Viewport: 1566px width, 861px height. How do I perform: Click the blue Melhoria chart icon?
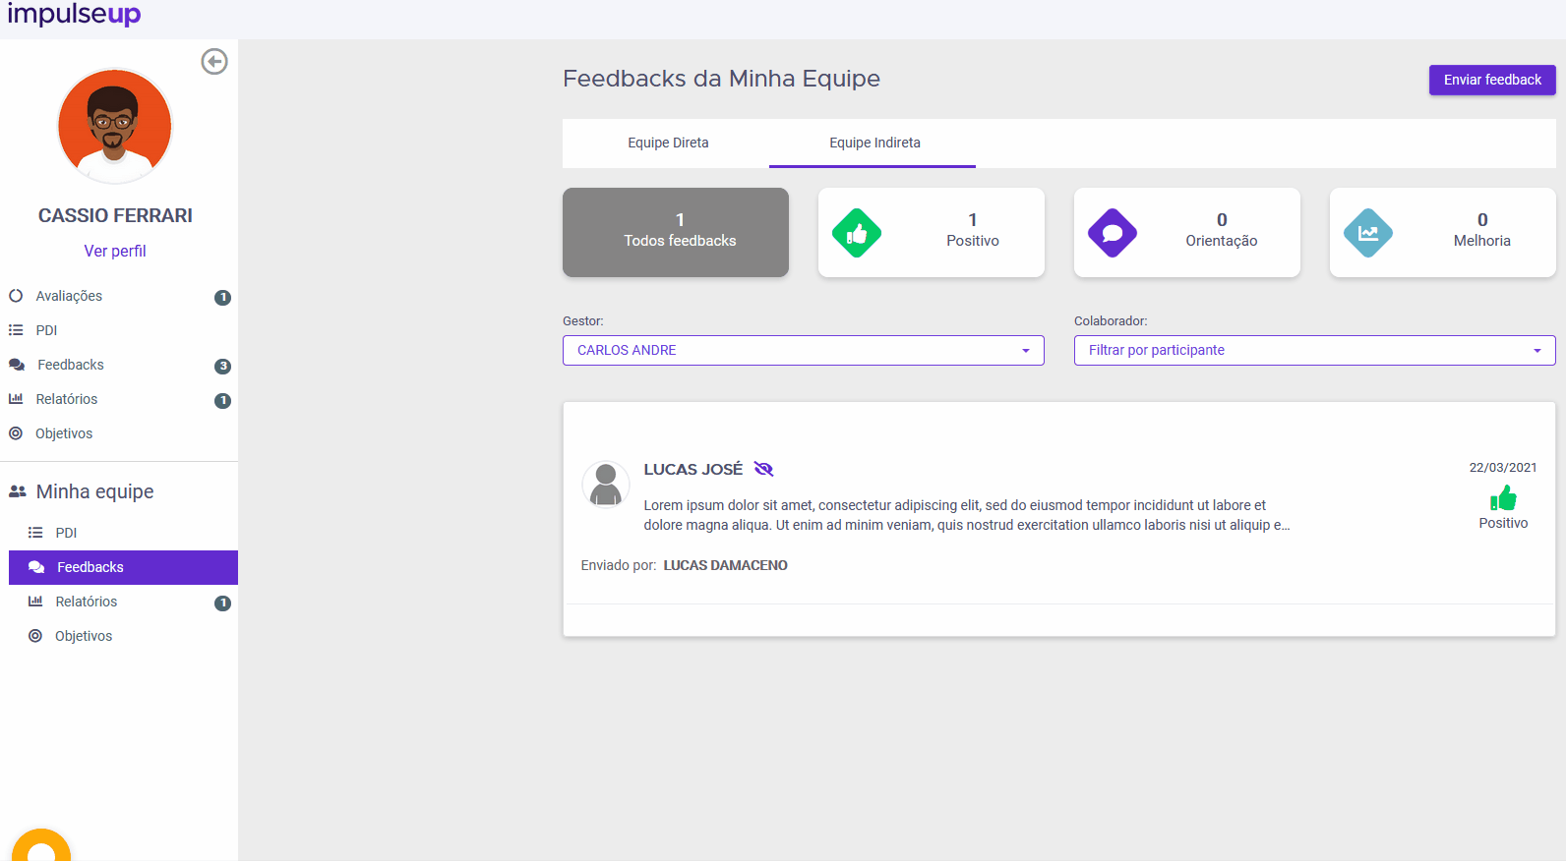(x=1368, y=233)
